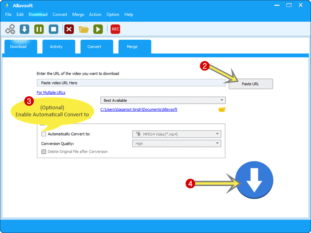Open the Edit menu
The width and height of the screenshot is (311, 233).
pos(20,15)
